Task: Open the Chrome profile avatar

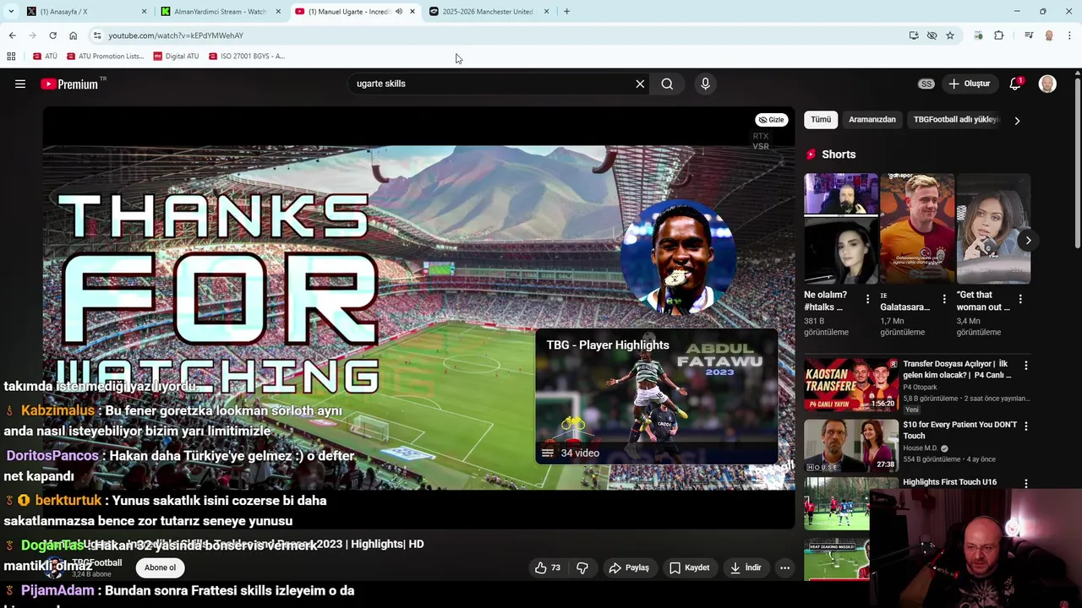Action: 1049,35
